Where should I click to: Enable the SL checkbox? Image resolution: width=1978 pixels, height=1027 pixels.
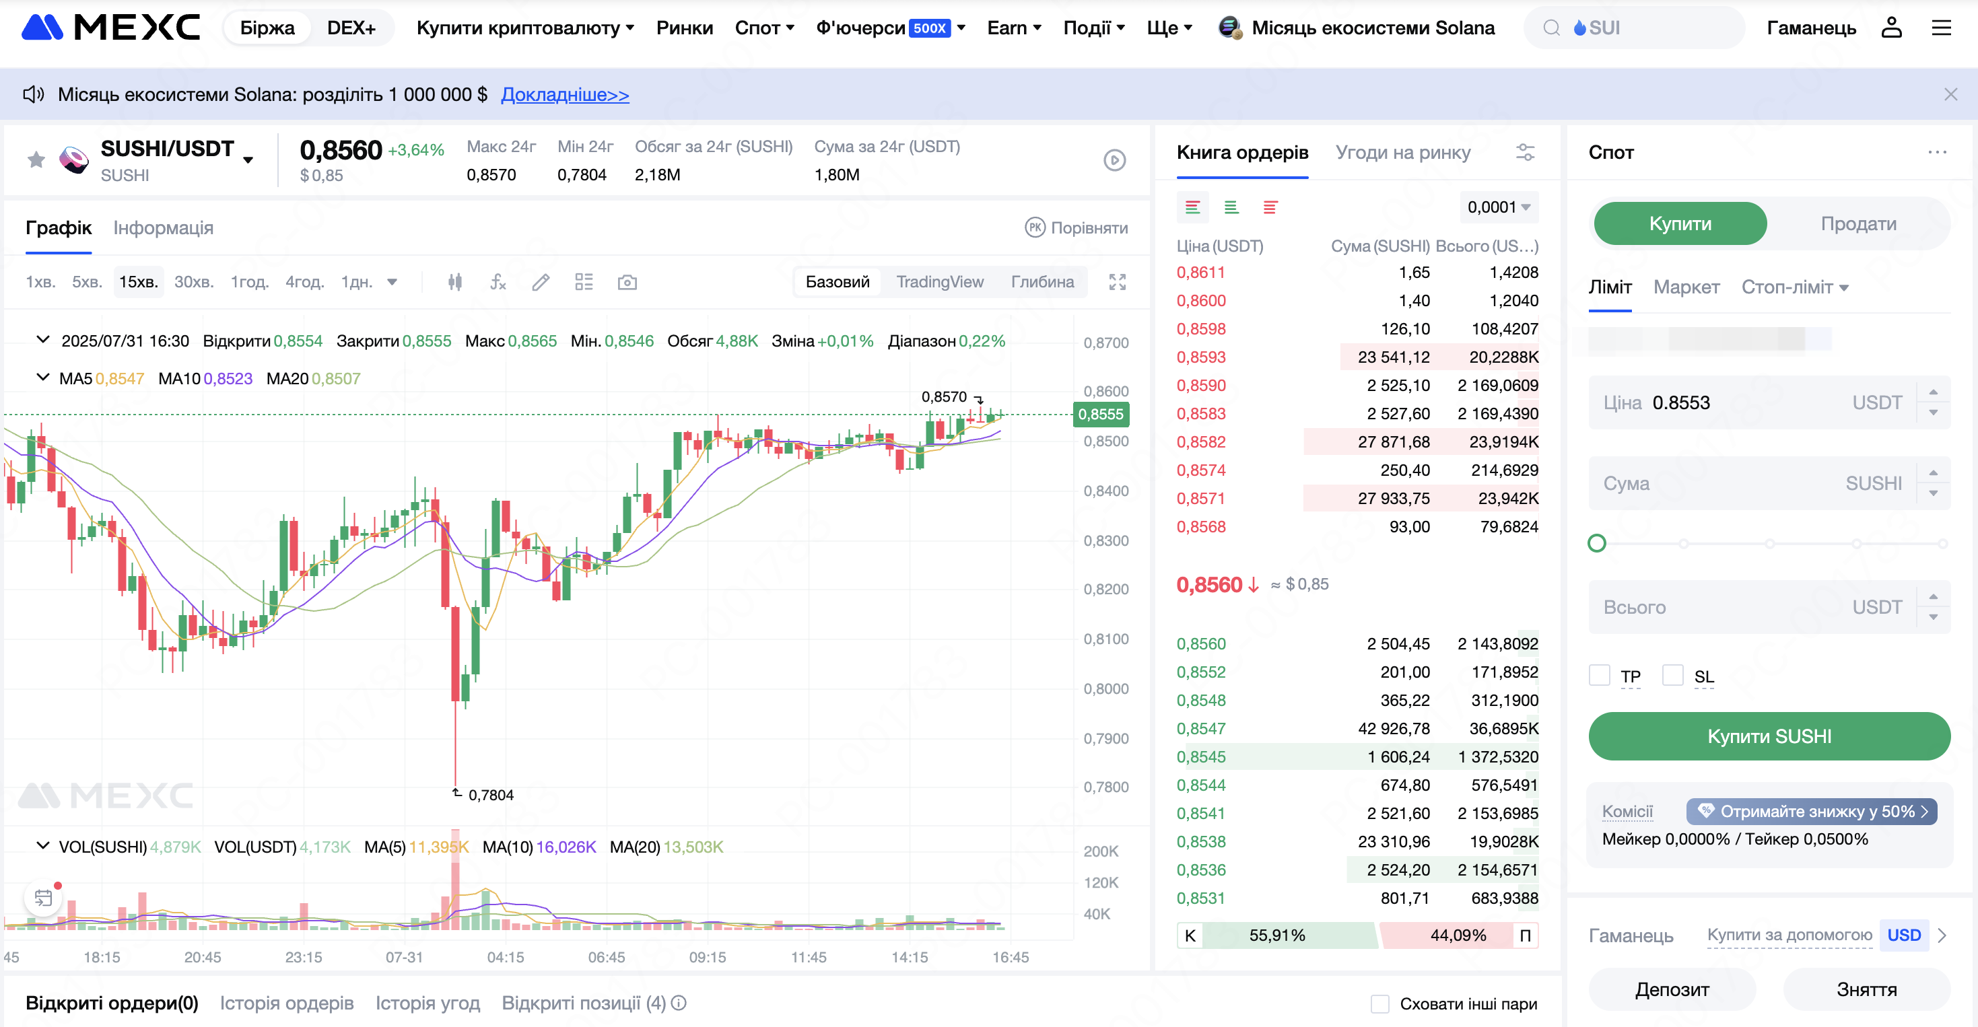pos(1672,675)
